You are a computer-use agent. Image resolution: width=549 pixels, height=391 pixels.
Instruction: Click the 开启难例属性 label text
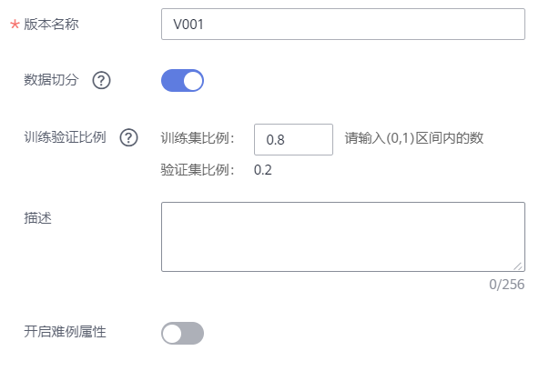(65, 332)
